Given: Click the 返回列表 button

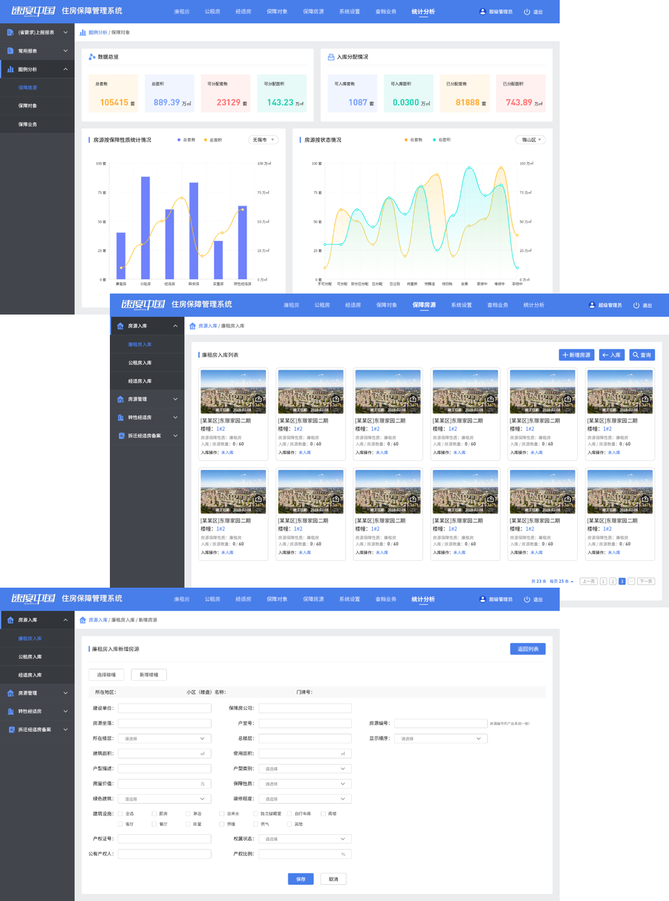Looking at the screenshot, I should pyautogui.click(x=527, y=649).
